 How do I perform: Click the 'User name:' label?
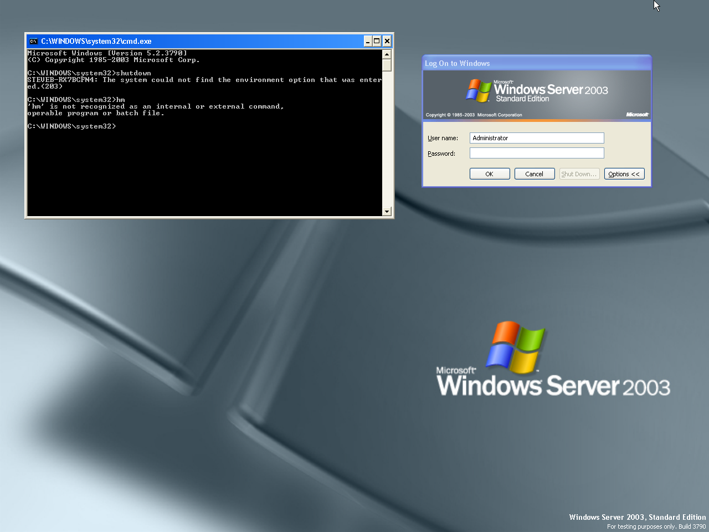coord(443,138)
